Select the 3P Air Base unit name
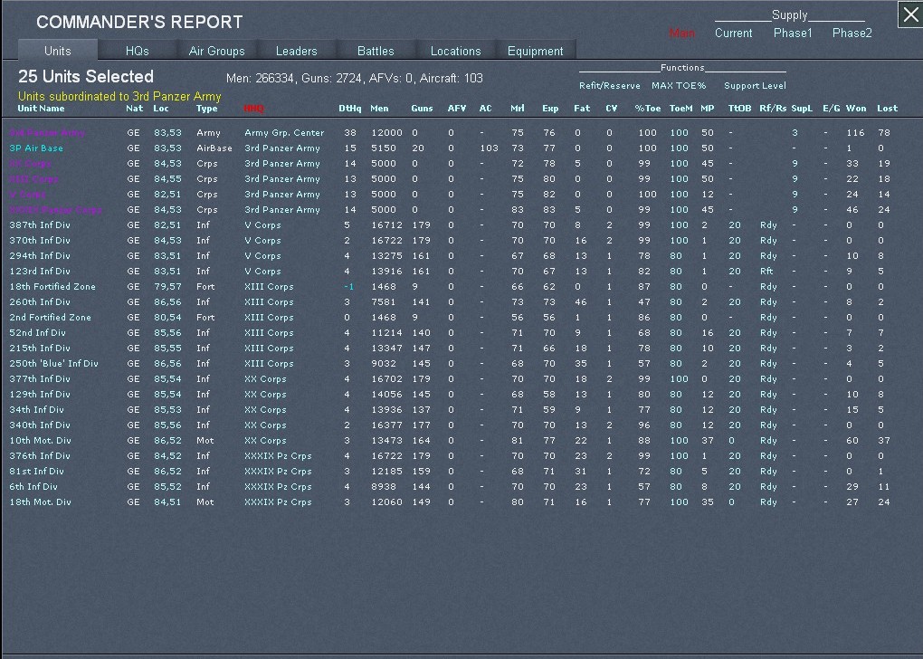The height and width of the screenshot is (659, 923). point(36,148)
